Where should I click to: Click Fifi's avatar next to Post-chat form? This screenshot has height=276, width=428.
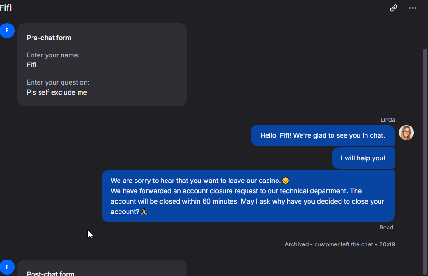(x=7, y=267)
